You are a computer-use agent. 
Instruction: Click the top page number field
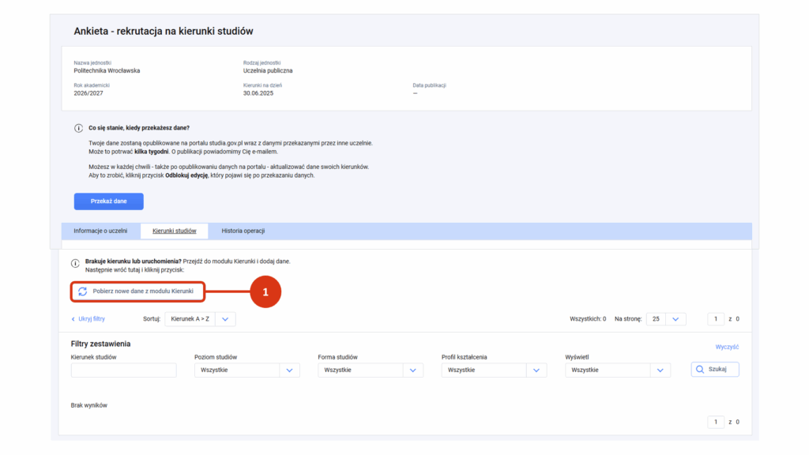pos(715,319)
